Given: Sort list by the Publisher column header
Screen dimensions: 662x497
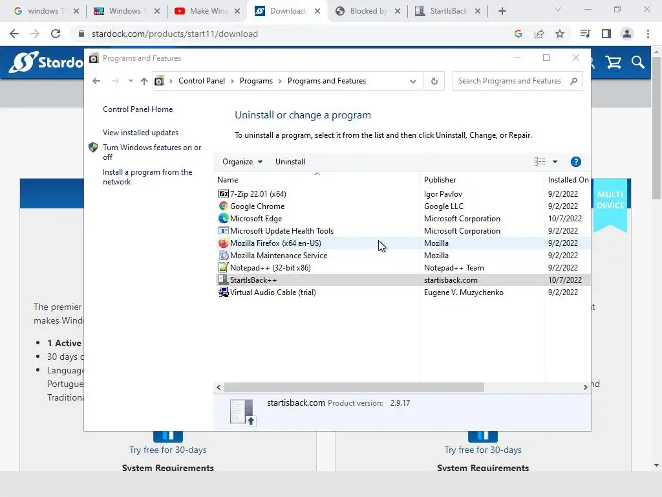Looking at the screenshot, I should point(482,180).
